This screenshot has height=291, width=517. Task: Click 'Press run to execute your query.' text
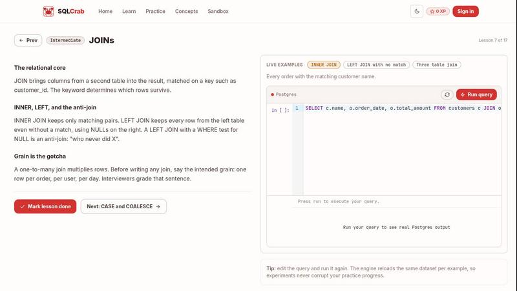(x=338, y=201)
